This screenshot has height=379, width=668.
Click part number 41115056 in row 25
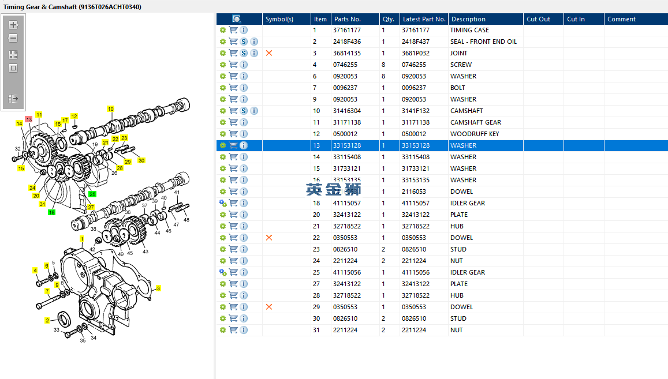347,272
